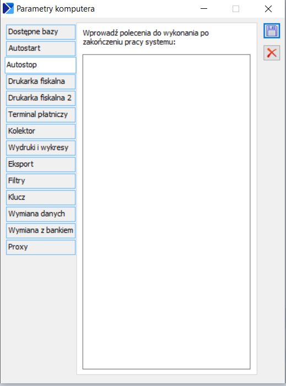This screenshot has height=386, width=286.
Task: Switch to the Kolektor tab
Action: click(x=41, y=131)
